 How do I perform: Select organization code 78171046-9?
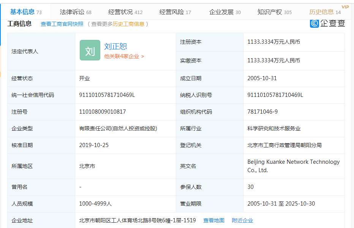point(262,112)
